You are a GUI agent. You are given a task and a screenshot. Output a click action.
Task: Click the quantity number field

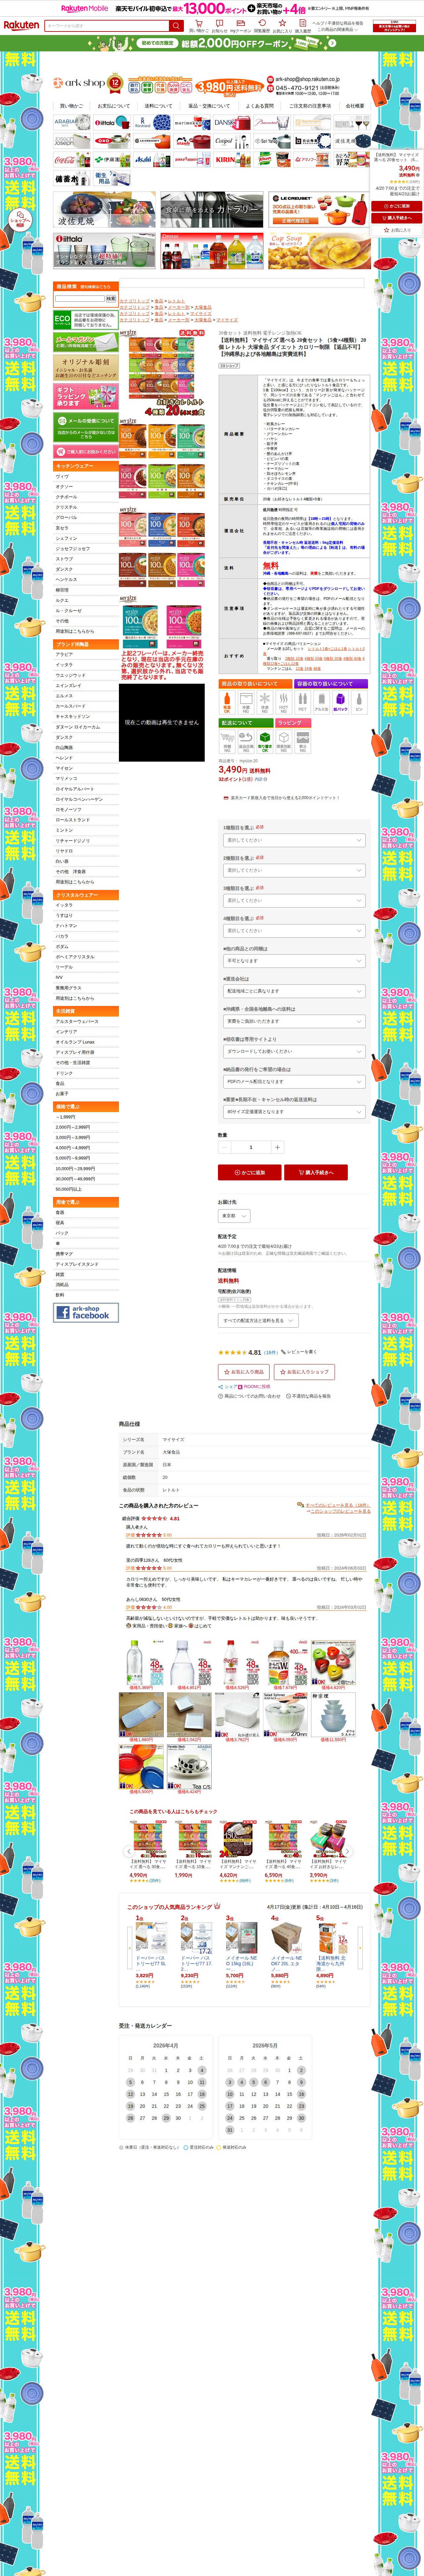coord(251,1147)
